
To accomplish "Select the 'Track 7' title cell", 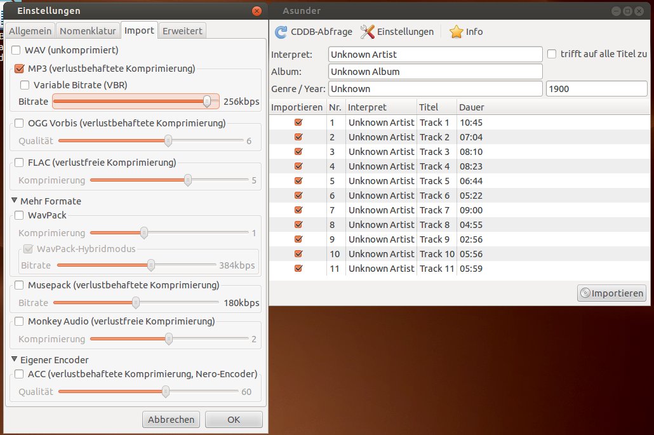I will click(434, 210).
